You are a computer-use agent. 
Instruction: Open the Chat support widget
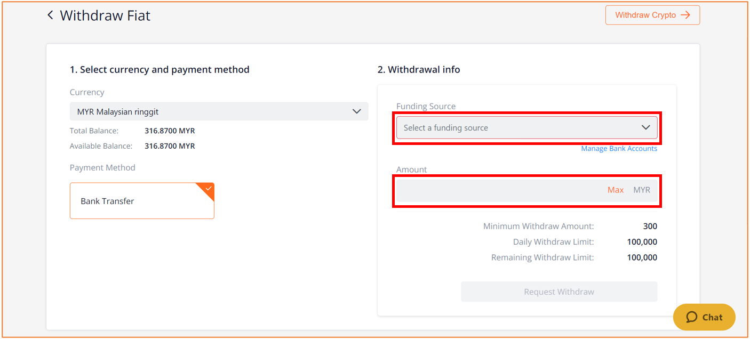[704, 317]
